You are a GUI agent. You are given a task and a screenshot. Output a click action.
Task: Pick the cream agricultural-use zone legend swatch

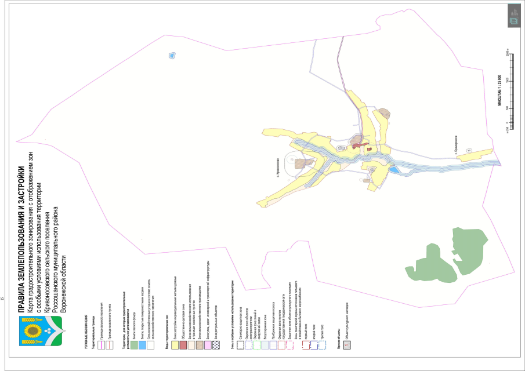pyautogui.click(x=191, y=345)
